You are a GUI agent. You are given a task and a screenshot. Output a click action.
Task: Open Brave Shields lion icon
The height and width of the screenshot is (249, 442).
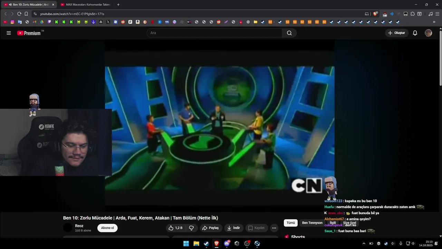pos(375,14)
